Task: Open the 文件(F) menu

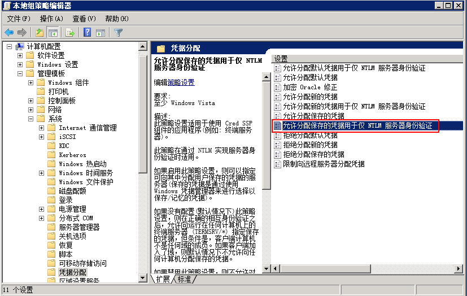Action: 19,19
